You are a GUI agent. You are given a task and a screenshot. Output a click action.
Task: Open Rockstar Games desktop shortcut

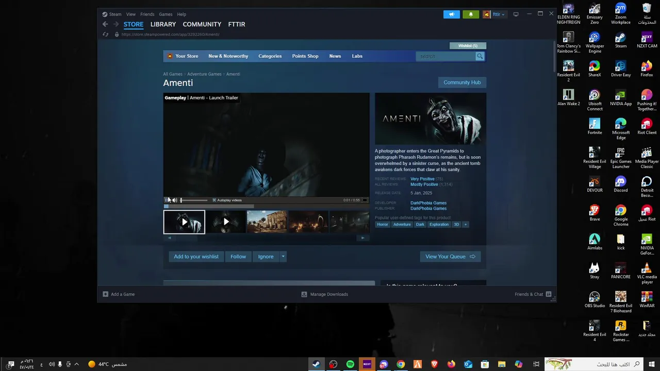click(621, 331)
